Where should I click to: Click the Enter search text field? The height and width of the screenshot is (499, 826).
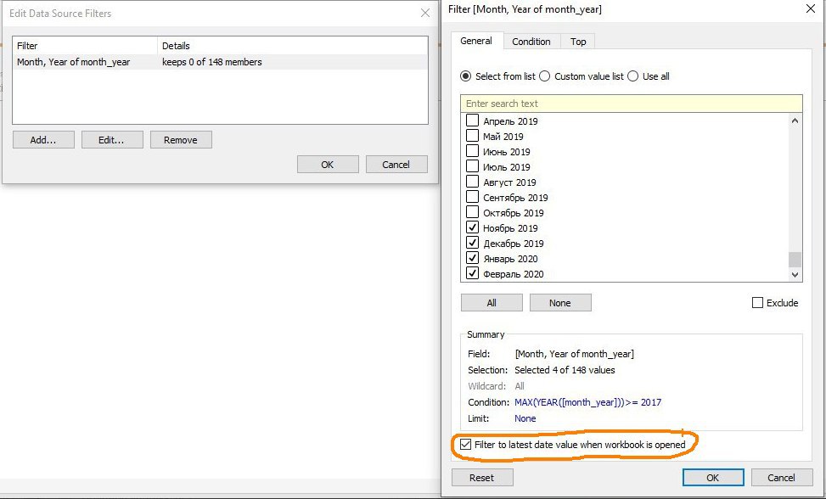(x=631, y=104)
